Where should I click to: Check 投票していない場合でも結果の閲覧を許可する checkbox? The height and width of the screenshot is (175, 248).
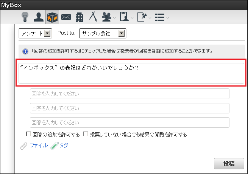(86, 134)
